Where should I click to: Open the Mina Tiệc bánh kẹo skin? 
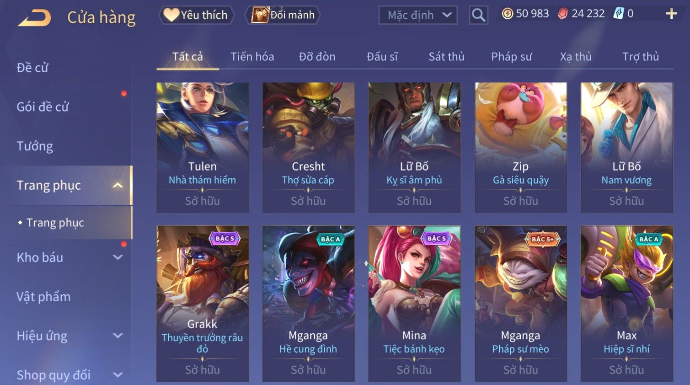[x=414, y=304]
